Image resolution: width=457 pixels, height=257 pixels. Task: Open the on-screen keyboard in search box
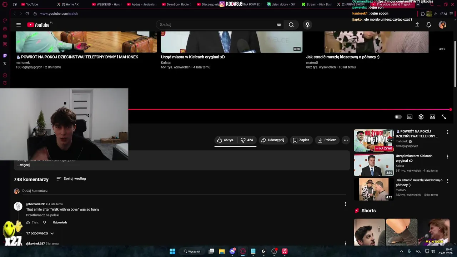pos(279,25)
